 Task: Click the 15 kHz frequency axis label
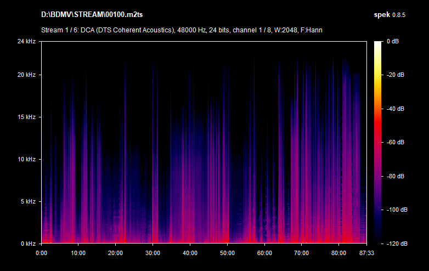pos(25,117)
